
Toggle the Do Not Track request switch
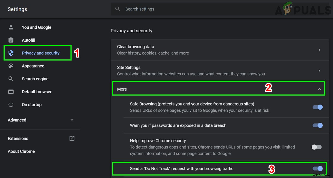pos(317,169)
